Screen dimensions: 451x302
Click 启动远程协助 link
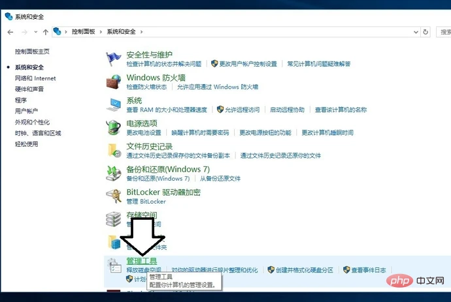(287, 110)
